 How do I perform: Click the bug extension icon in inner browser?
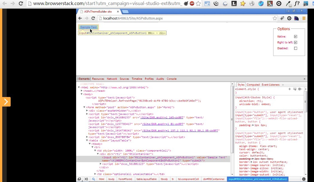[x=282, y=18]
